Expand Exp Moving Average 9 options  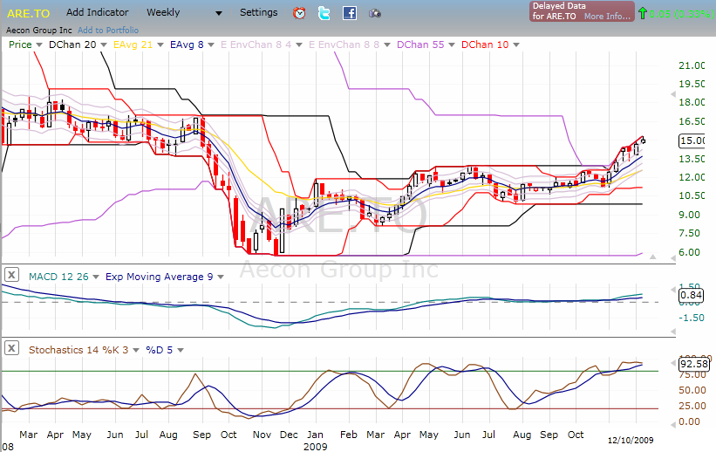click(221, 277)
